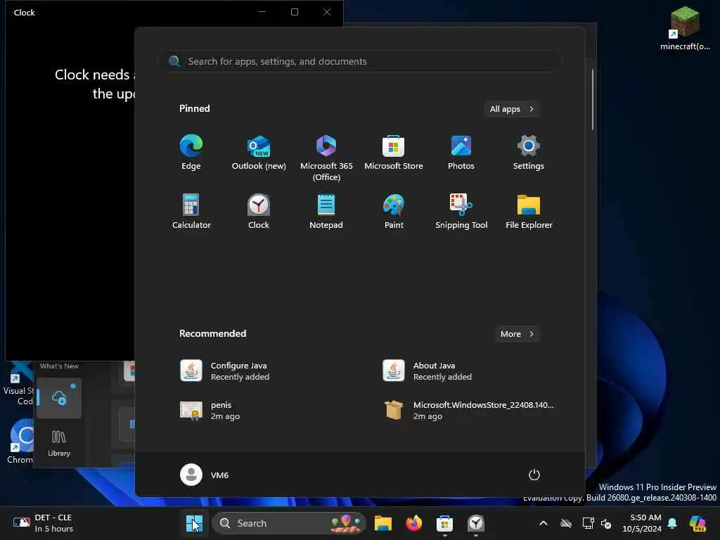Image resolution: width=720 pixels, height=540 pixels.
Task: Open About Java recommended item
Action: pyautogui.click(x=427, y=371)
